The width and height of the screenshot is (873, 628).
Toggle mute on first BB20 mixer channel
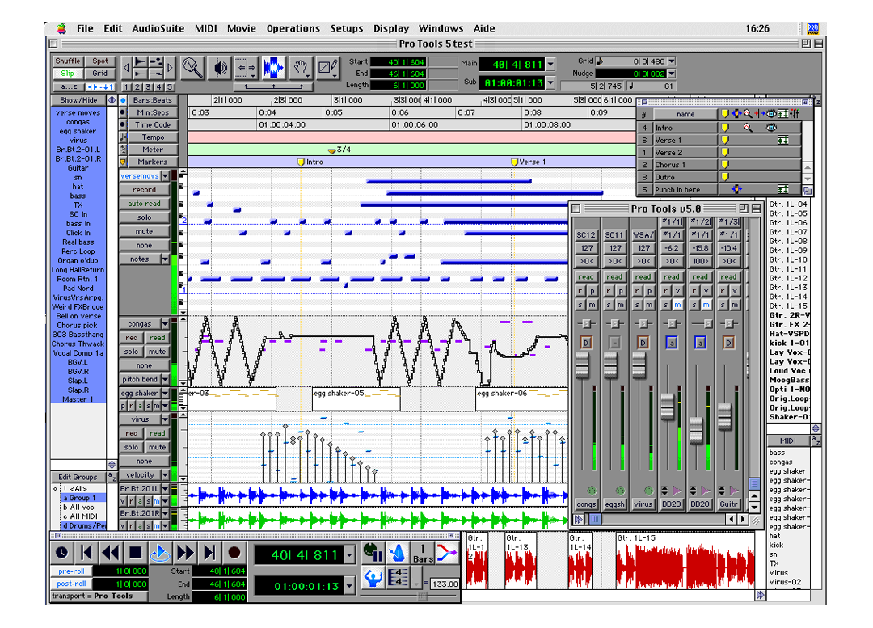(x=677, y=305)
